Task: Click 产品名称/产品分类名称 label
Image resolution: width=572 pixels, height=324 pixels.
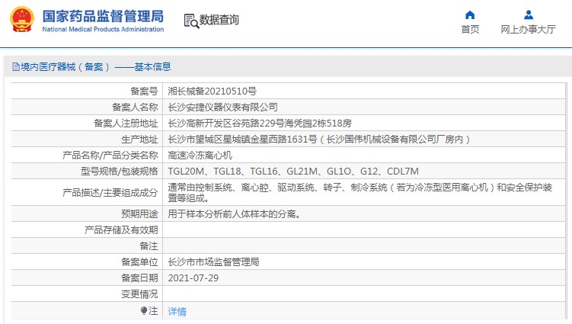Action: (110, 156)
